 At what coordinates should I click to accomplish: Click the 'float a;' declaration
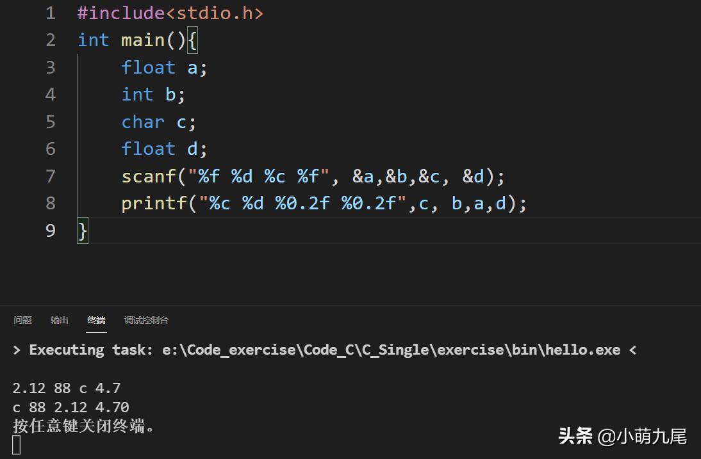click(x=164, y=67)
